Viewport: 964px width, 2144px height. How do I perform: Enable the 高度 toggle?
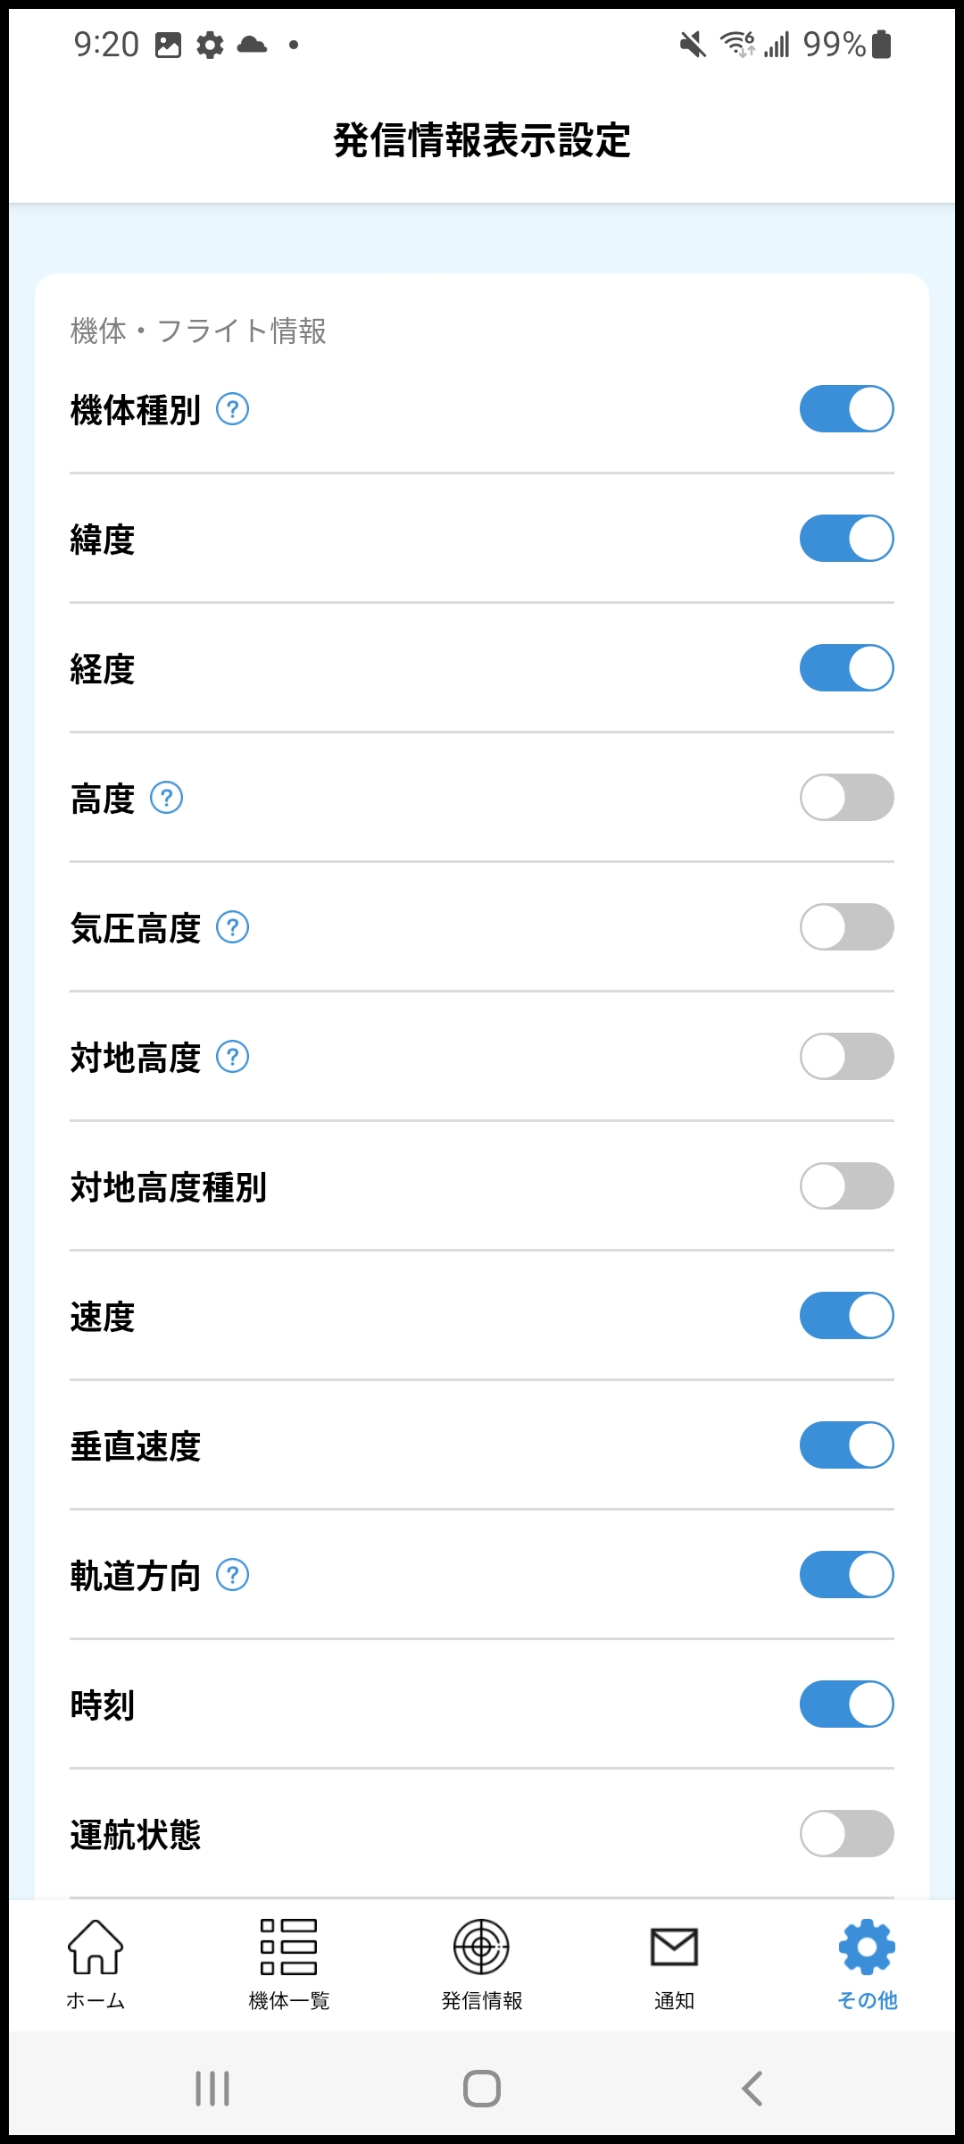(x=846, y=798)
